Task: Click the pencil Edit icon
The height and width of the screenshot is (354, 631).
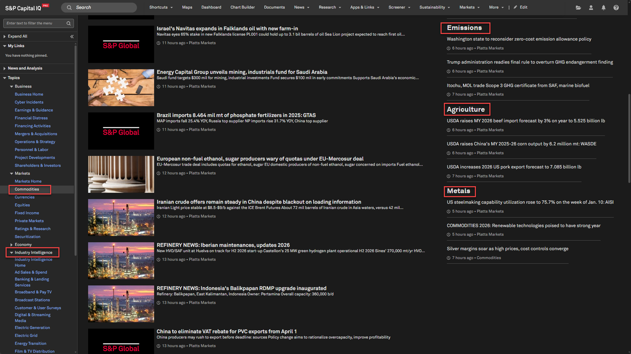Action: tap(515, 7)
